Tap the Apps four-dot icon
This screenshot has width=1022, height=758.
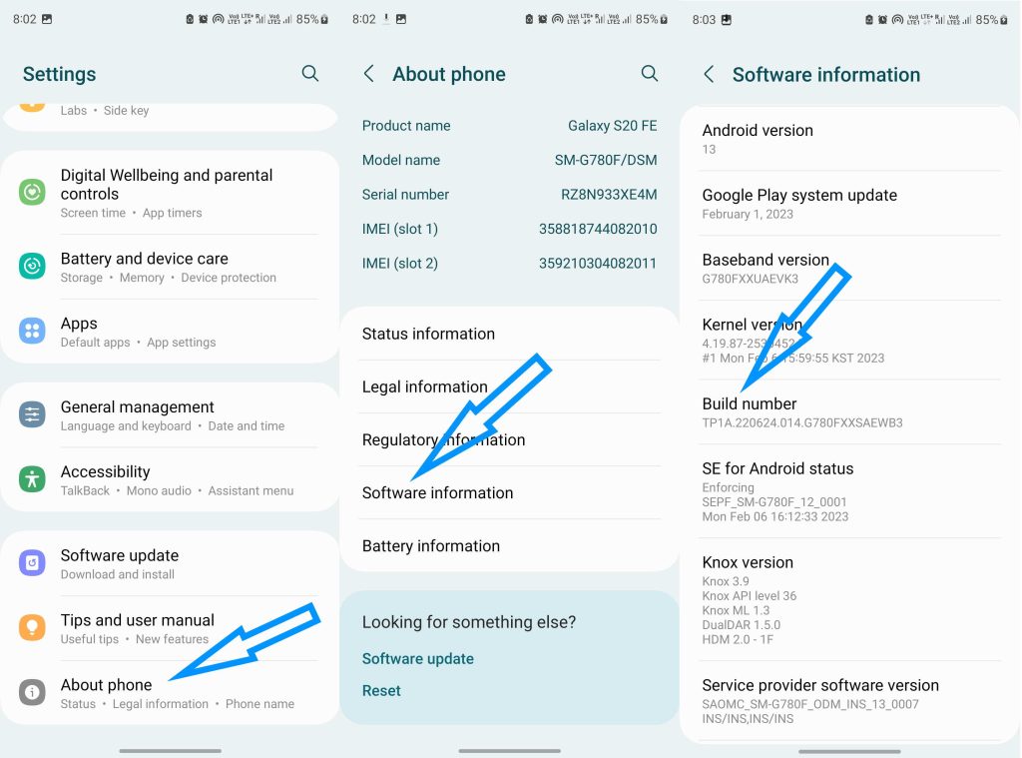(32, 331)
